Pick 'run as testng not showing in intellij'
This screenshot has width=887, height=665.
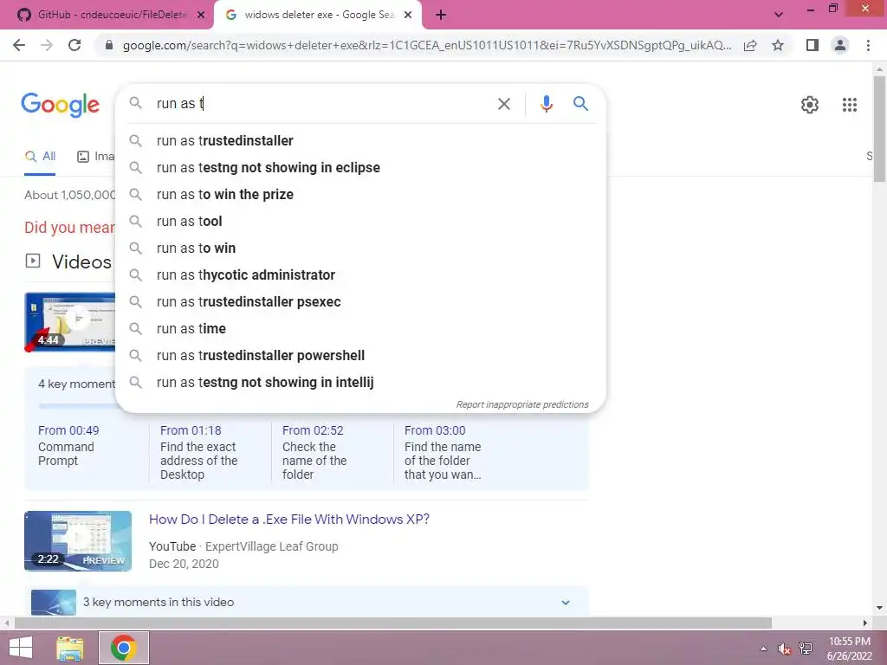pos(360,382)
